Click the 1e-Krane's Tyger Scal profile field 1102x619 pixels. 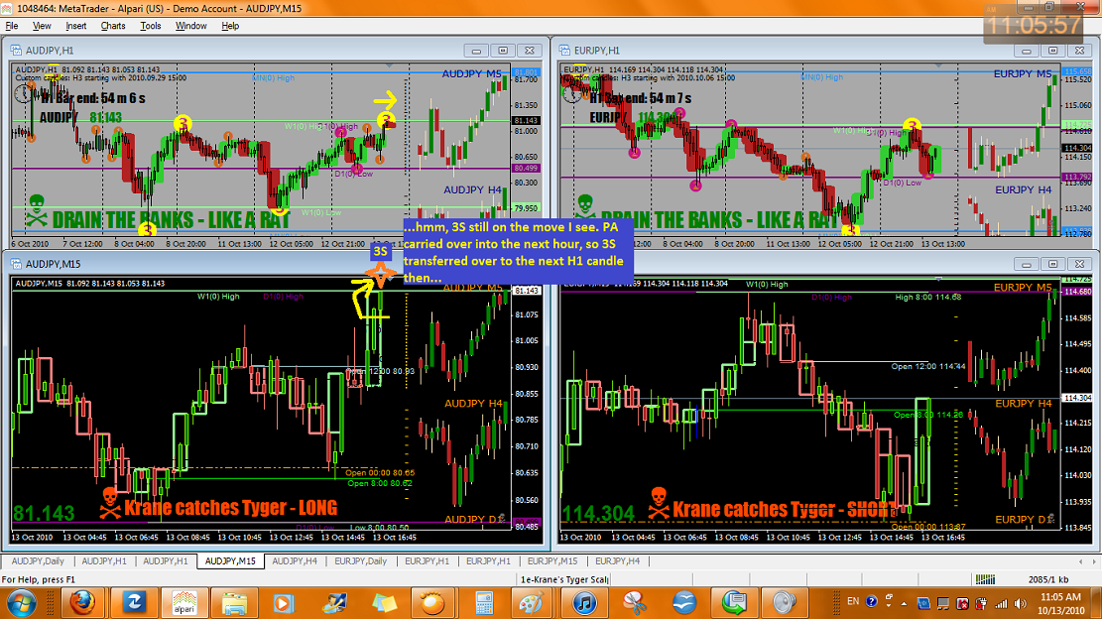[564, 579]
